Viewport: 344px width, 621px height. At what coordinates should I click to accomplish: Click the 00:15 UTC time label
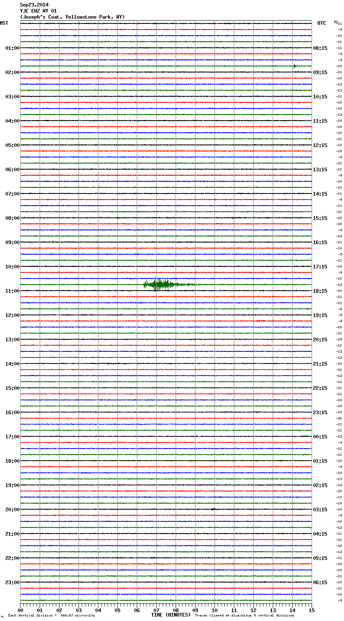tap(320, 437)
